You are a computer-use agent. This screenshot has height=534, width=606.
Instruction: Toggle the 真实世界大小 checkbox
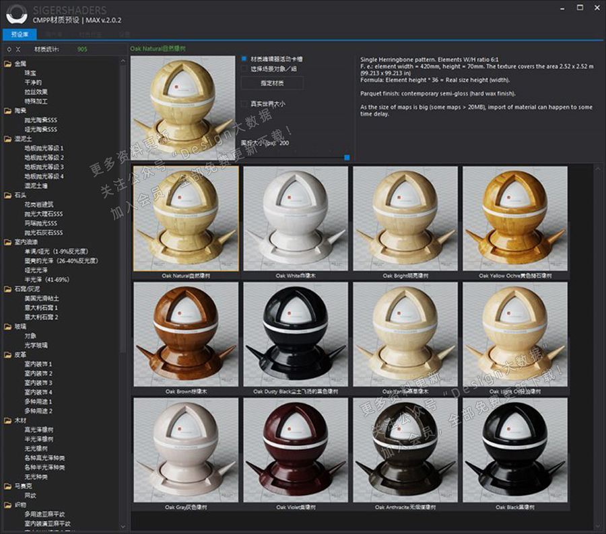[x=245, y=104]
